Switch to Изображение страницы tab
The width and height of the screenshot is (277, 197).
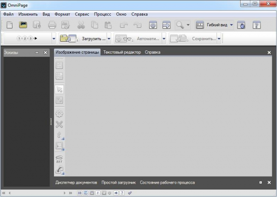tap(77, 52)
